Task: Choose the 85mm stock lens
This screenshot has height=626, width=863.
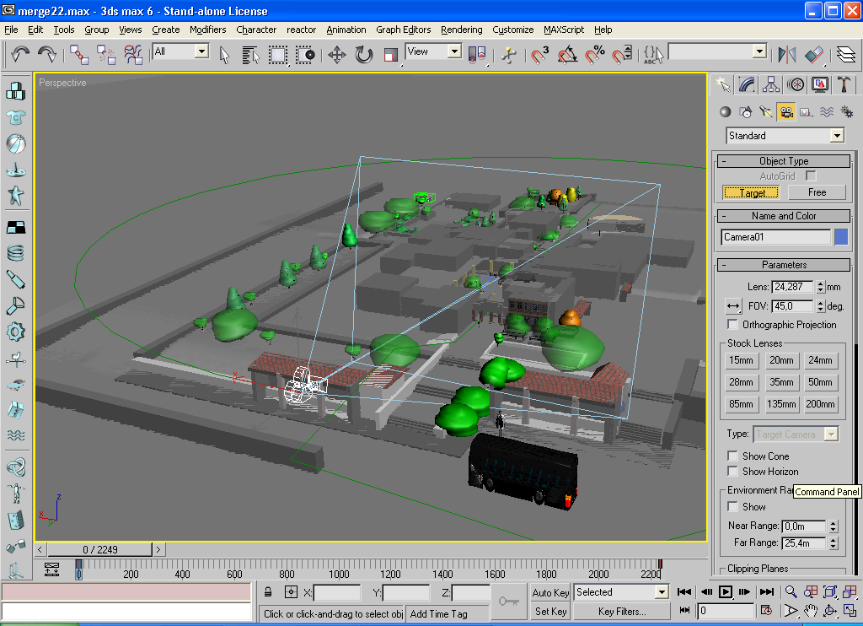Action: click(742, 404)
